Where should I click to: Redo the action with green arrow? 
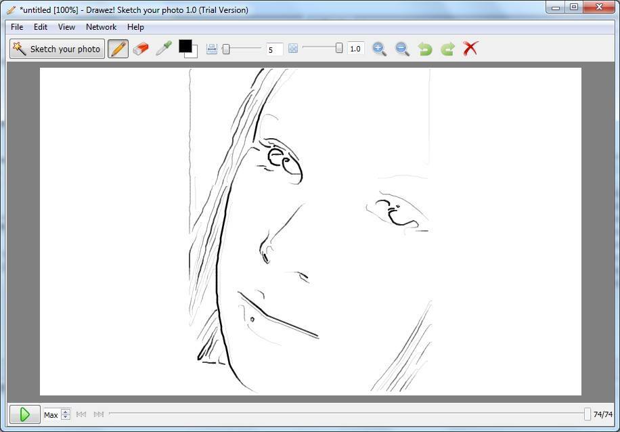447,49
